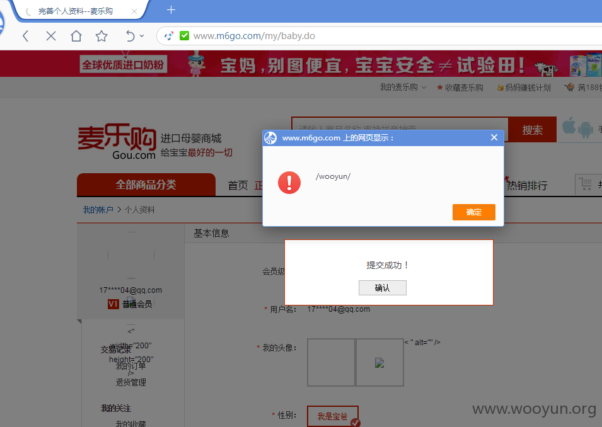Viewport: 602px width, 427px height.
Task: Click 收藏麦乐购 link
Action: 464,88
